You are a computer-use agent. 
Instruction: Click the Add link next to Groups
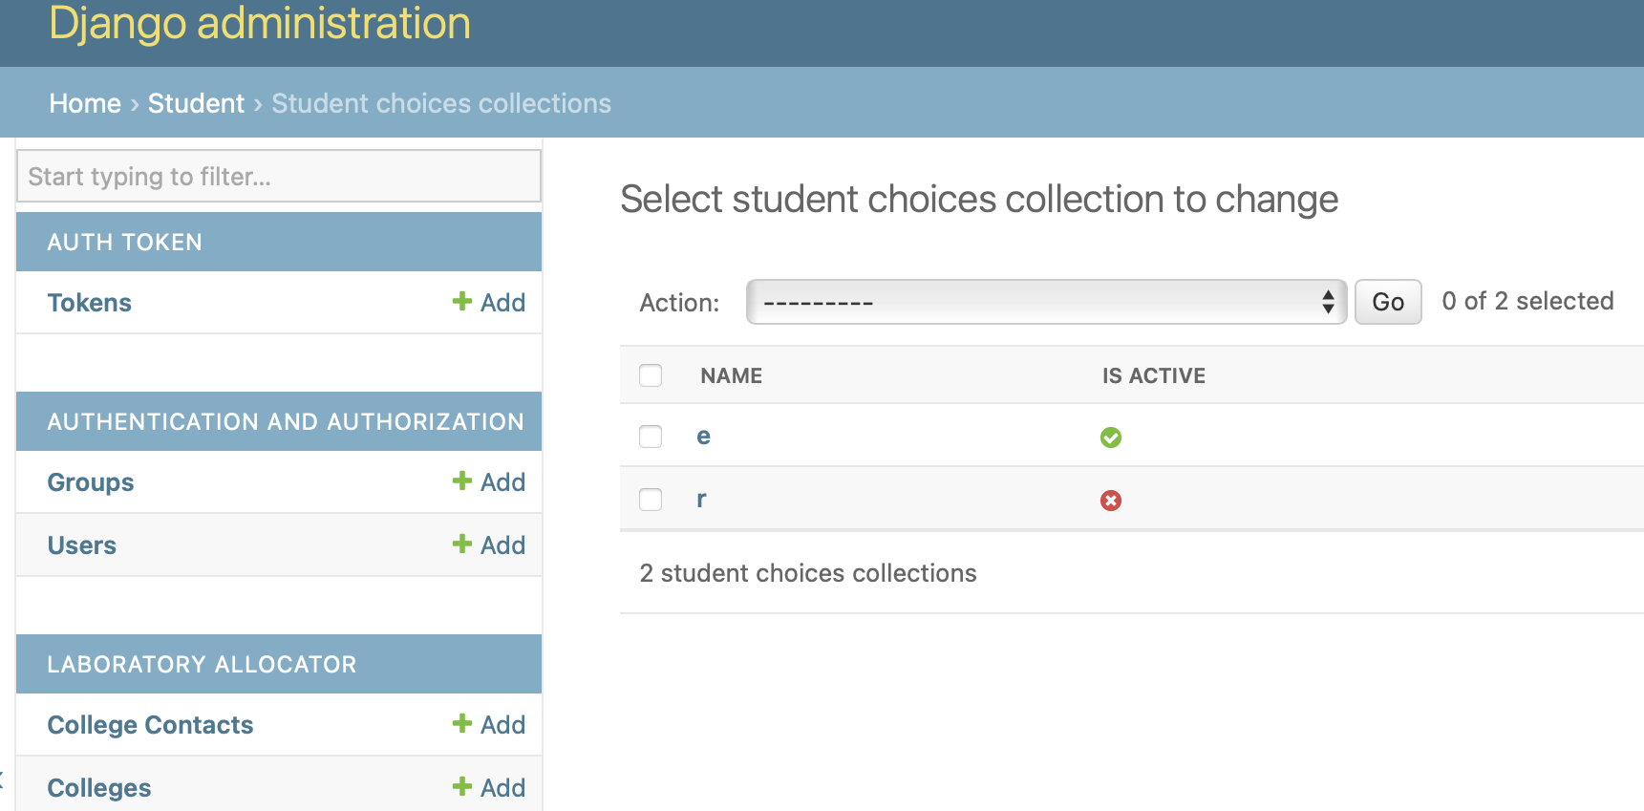click(489, 481)
